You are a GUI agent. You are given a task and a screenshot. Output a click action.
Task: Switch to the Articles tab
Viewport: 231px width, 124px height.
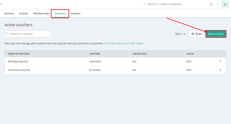pos(24,13)
